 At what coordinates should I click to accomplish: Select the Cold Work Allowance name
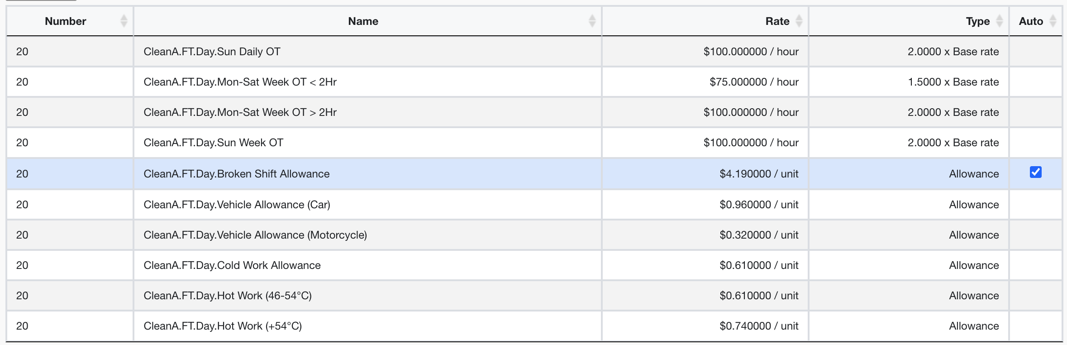[232, 265]
